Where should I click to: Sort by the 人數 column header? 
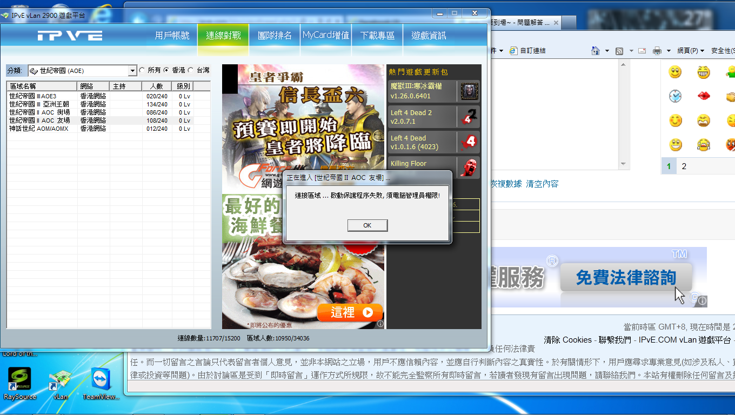(157, 86)
